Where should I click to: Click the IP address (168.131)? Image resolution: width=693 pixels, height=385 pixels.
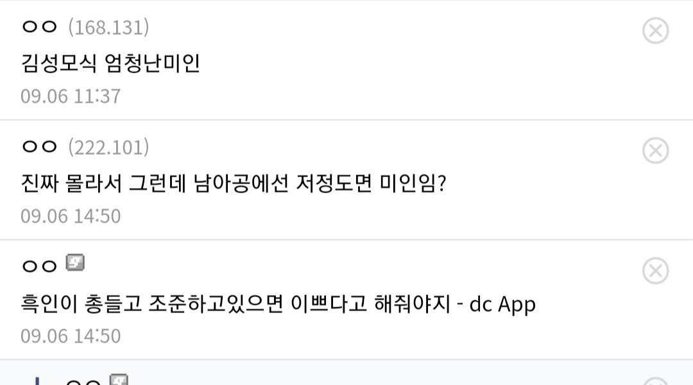[x=108, y=27]
